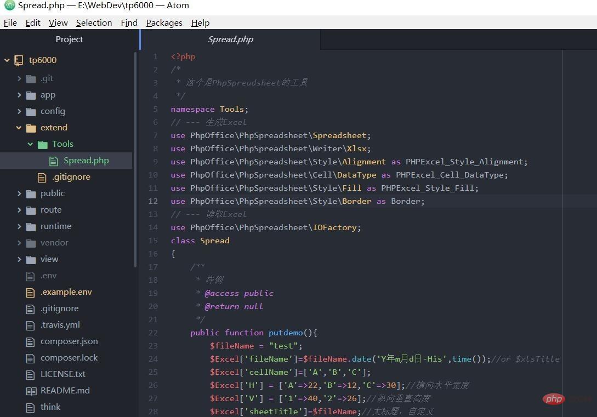The height and width of the screenshot is (417, 597).
Task: Collapse the tp6000 project root
Action: pyautogui.click(x=7, y=60)
